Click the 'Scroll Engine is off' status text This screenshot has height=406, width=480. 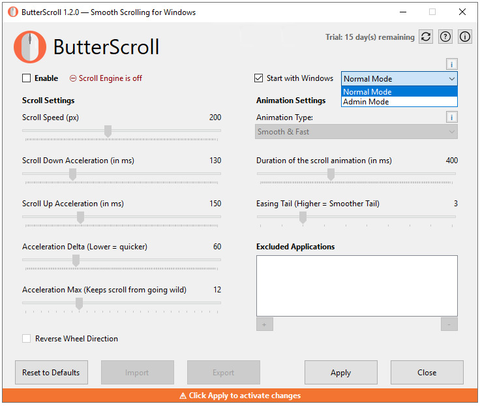click(110, 78)
